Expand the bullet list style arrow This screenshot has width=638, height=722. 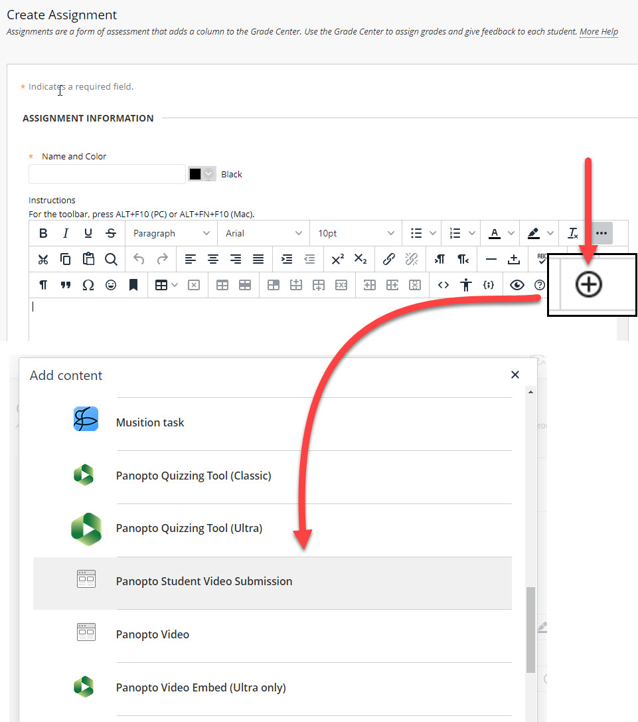click(433, 233)
